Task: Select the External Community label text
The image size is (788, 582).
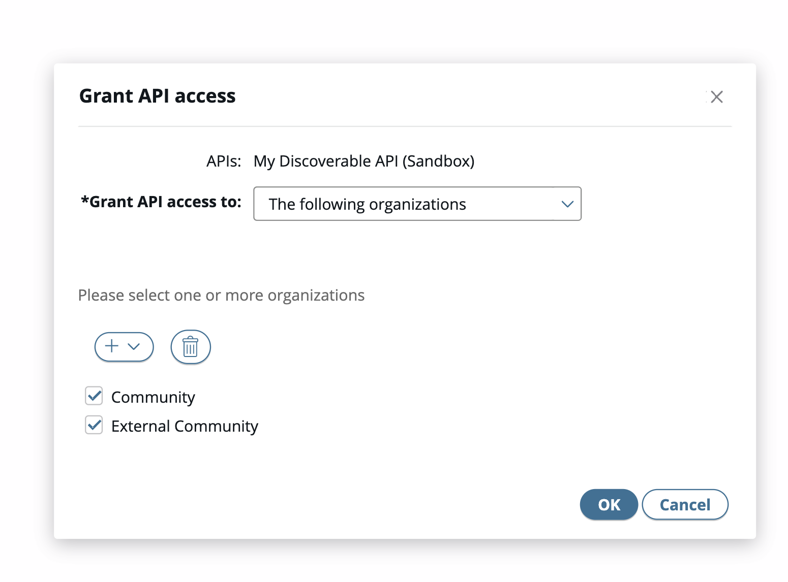Action: pos(185,426)
